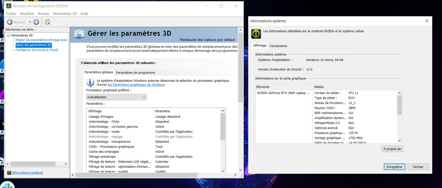Click the NVIDIA Control Panel title bar icon
442x188 pixels.
coord(8,6)
